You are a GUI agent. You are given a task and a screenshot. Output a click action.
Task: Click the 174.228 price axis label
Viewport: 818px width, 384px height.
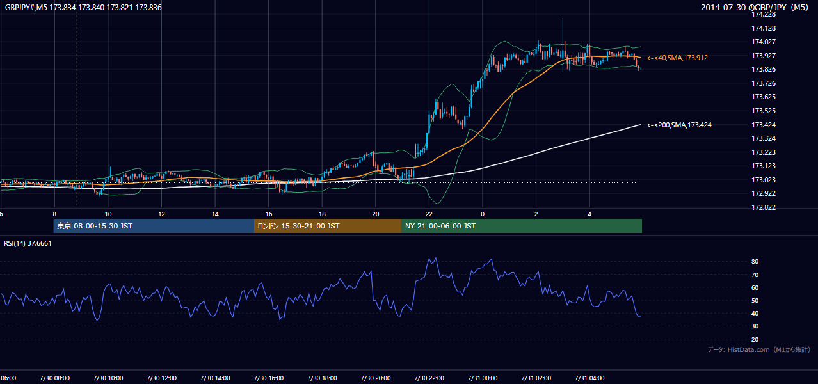pyautogui.click(x=763, y=14)
